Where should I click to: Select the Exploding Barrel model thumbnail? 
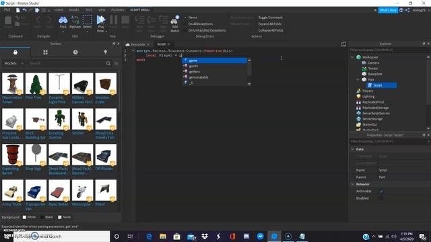click(x=13, y=155)
